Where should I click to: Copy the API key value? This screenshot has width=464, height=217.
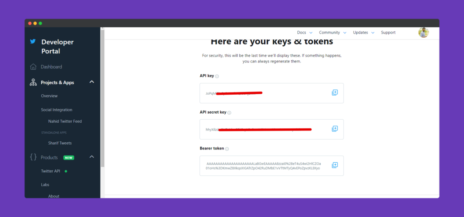click(x=335, y=93)
